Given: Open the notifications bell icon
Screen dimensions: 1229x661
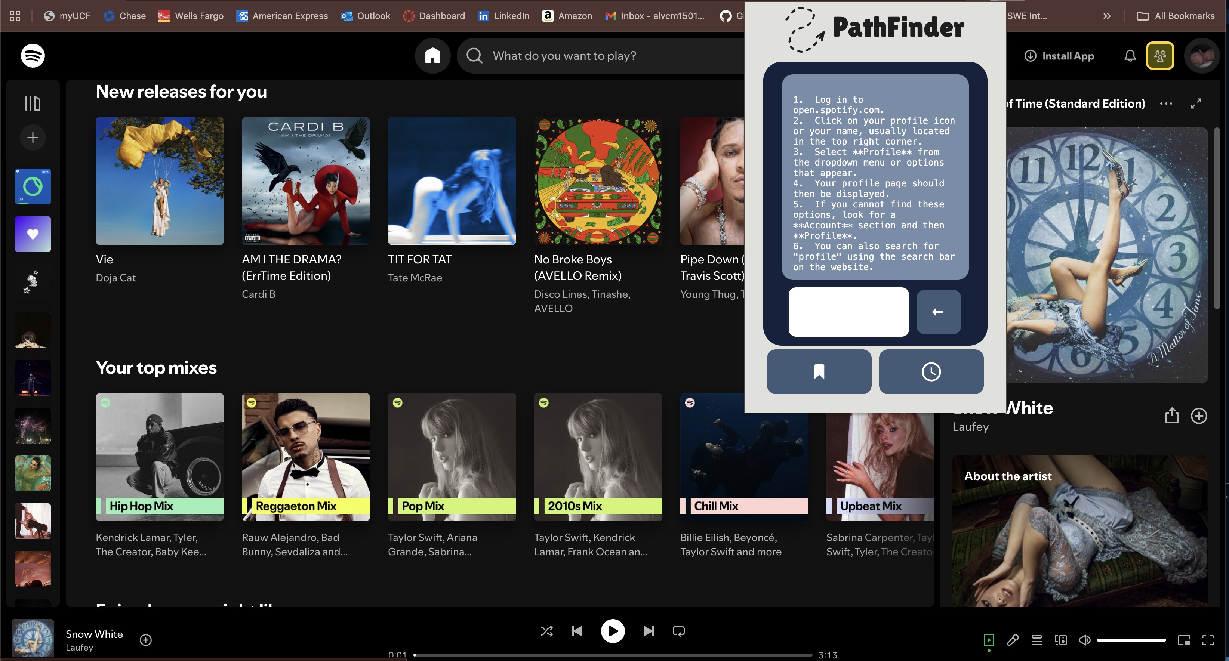Looking at the screenshot, I should 1130,56.
